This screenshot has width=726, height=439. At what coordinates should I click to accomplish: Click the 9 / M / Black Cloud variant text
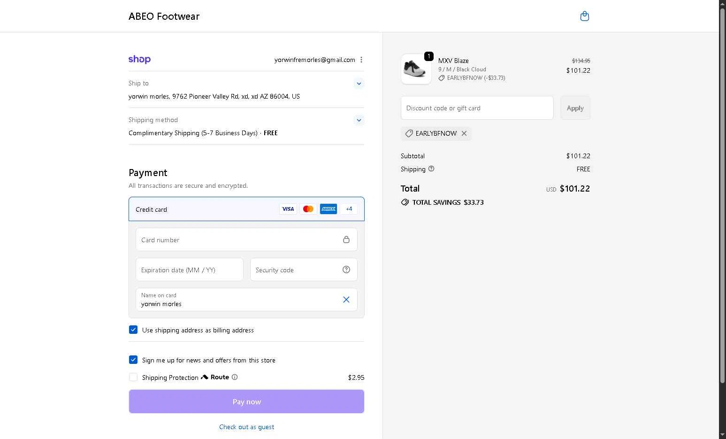(462, 69)
